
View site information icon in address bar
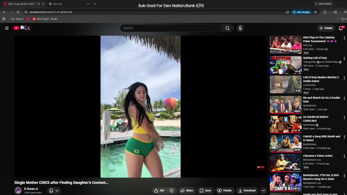click(x=26, y=12)
